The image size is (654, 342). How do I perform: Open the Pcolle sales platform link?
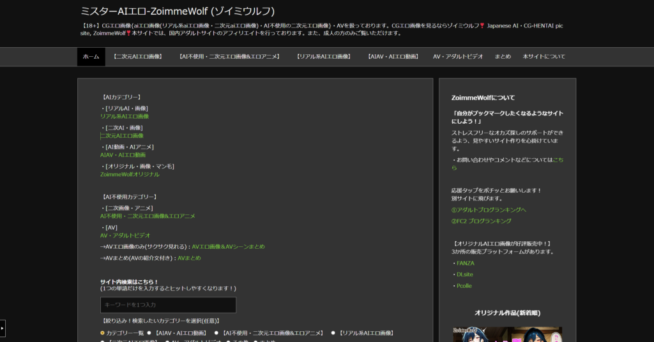tap(464, 286)
